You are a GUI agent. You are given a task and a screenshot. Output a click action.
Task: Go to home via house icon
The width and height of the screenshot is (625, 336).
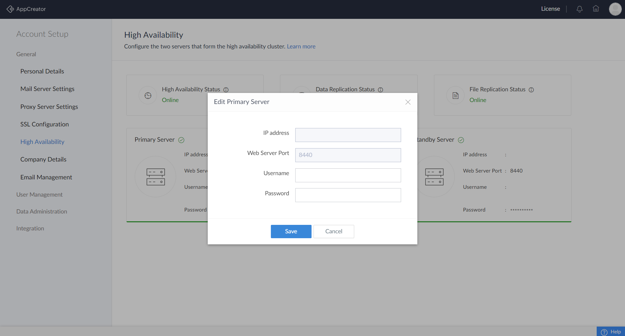pos(596,9)
